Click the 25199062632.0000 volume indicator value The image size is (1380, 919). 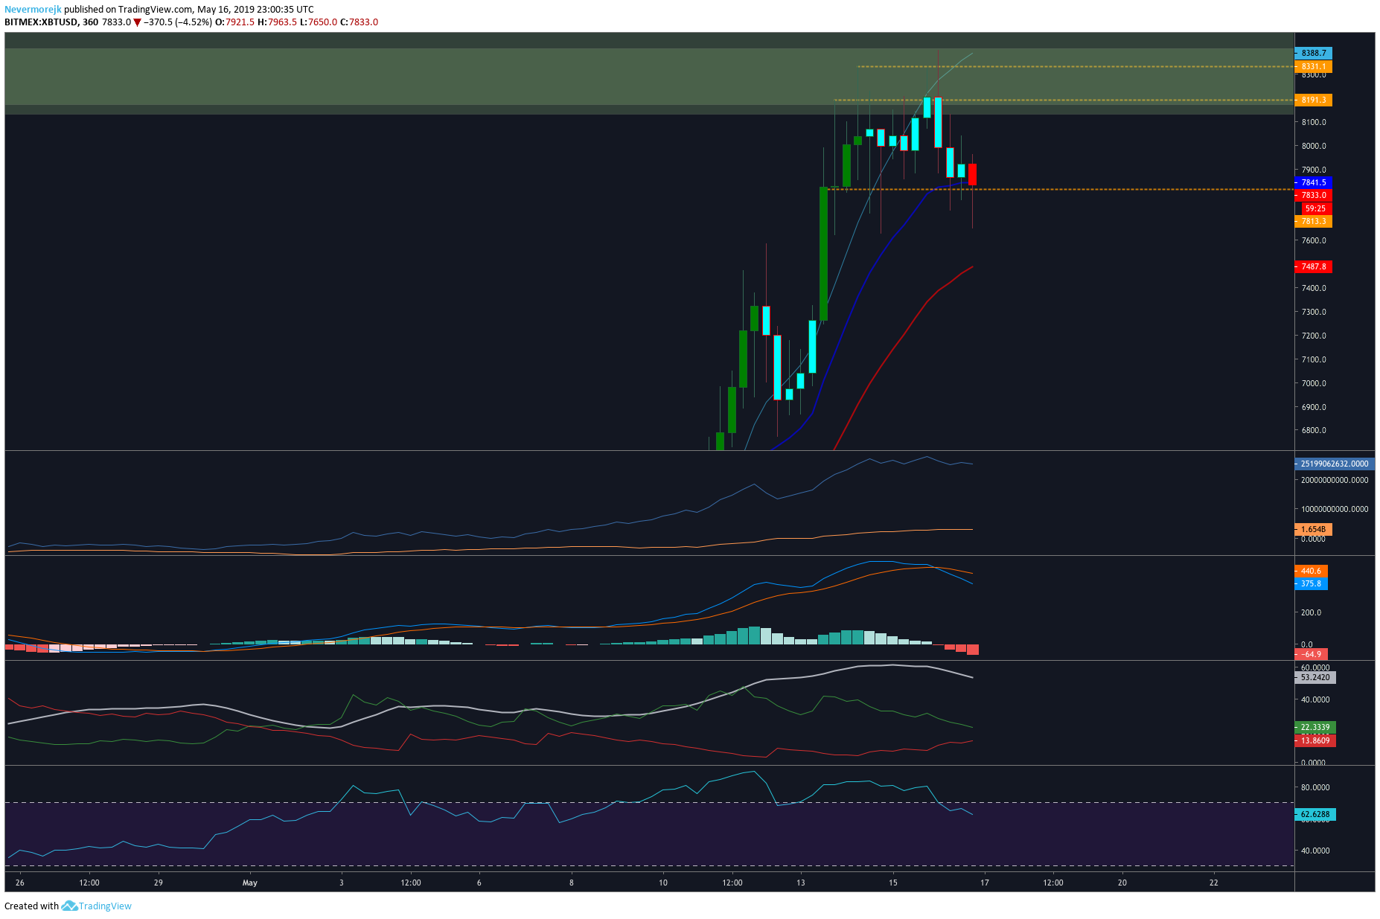click(1335, 464)
